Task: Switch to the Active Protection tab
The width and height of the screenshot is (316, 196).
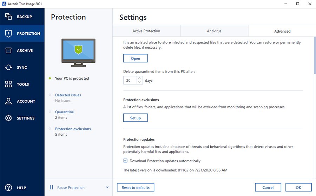Action: 146,31
